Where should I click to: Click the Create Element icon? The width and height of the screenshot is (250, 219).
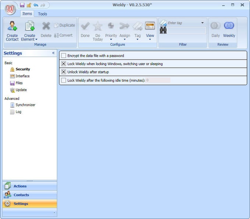pyautogui.click(x=30, y=26)
